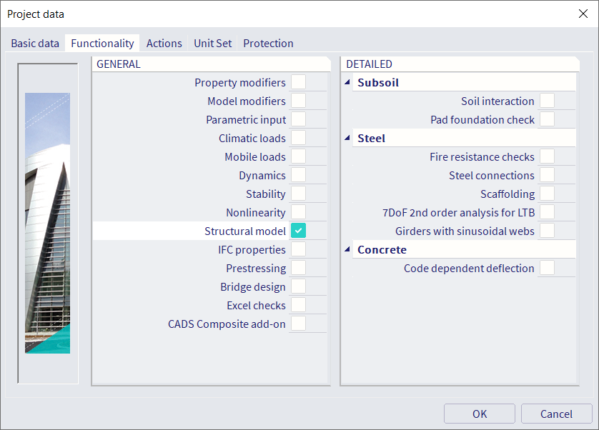Enable Steel connections
This screenshot has height=430, width=599.
(x=547, y=175)
